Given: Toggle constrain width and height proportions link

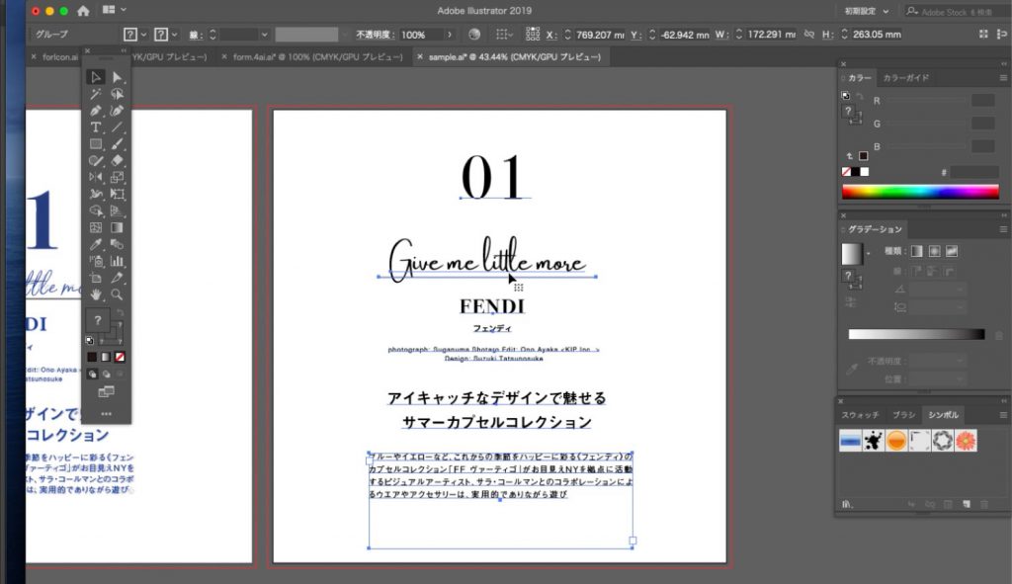Looking at the screenshot, I should pyautogui.click(x=809, y=35).
